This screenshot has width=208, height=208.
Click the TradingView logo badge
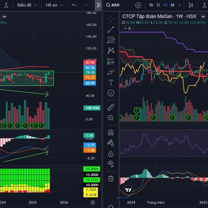point(128,190)
